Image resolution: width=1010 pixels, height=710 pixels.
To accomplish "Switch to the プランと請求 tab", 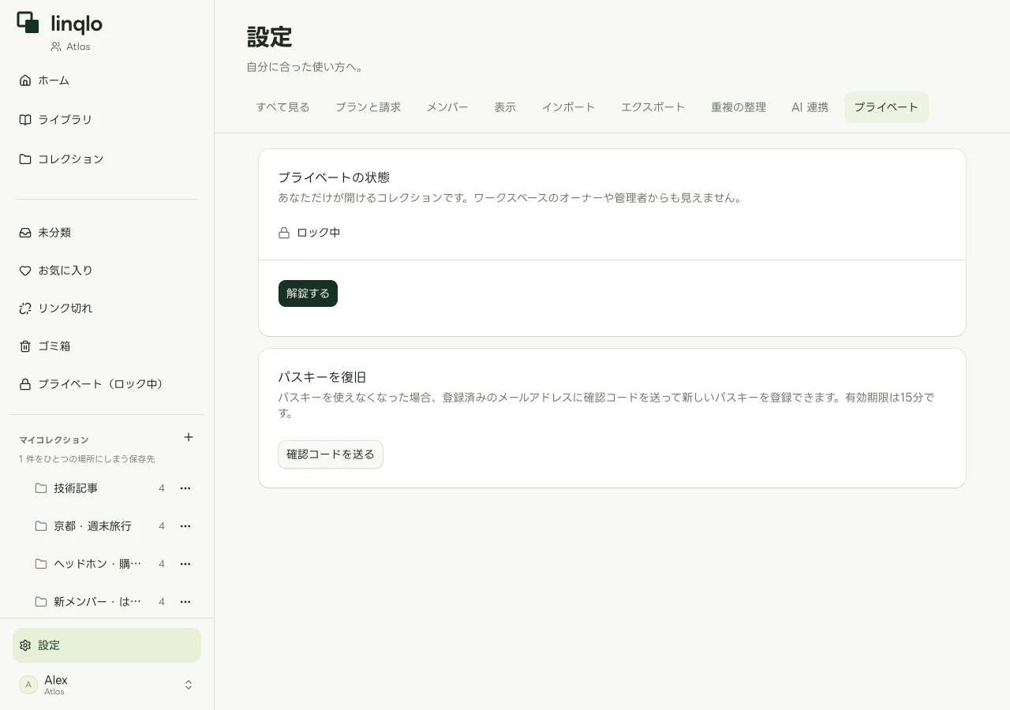I will 368,107.
